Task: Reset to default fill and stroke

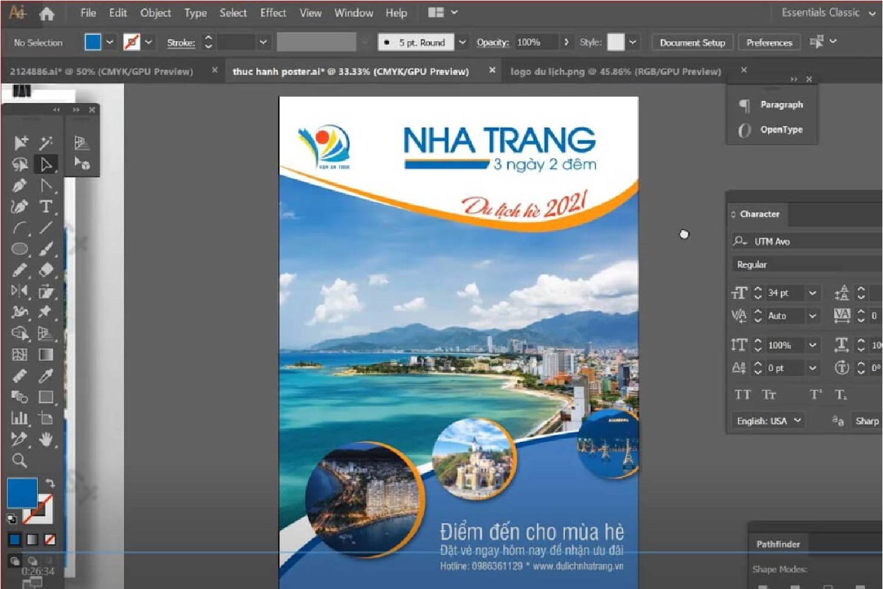Action: tap(11, 519)
